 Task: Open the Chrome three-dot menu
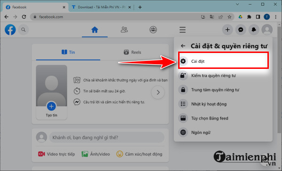(x=276, y=17)
